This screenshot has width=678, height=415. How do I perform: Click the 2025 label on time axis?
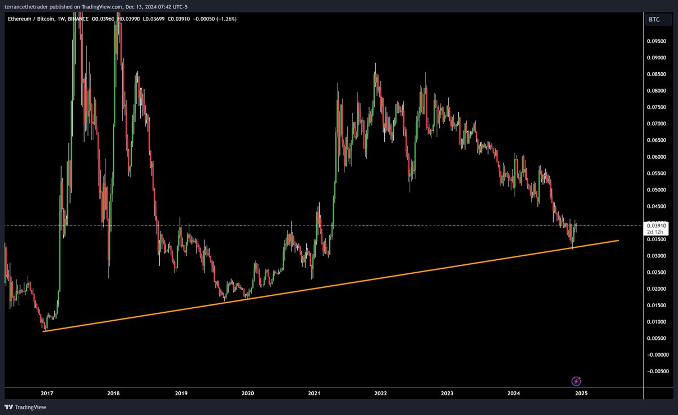pyautogui.click(x=581, y=393)
